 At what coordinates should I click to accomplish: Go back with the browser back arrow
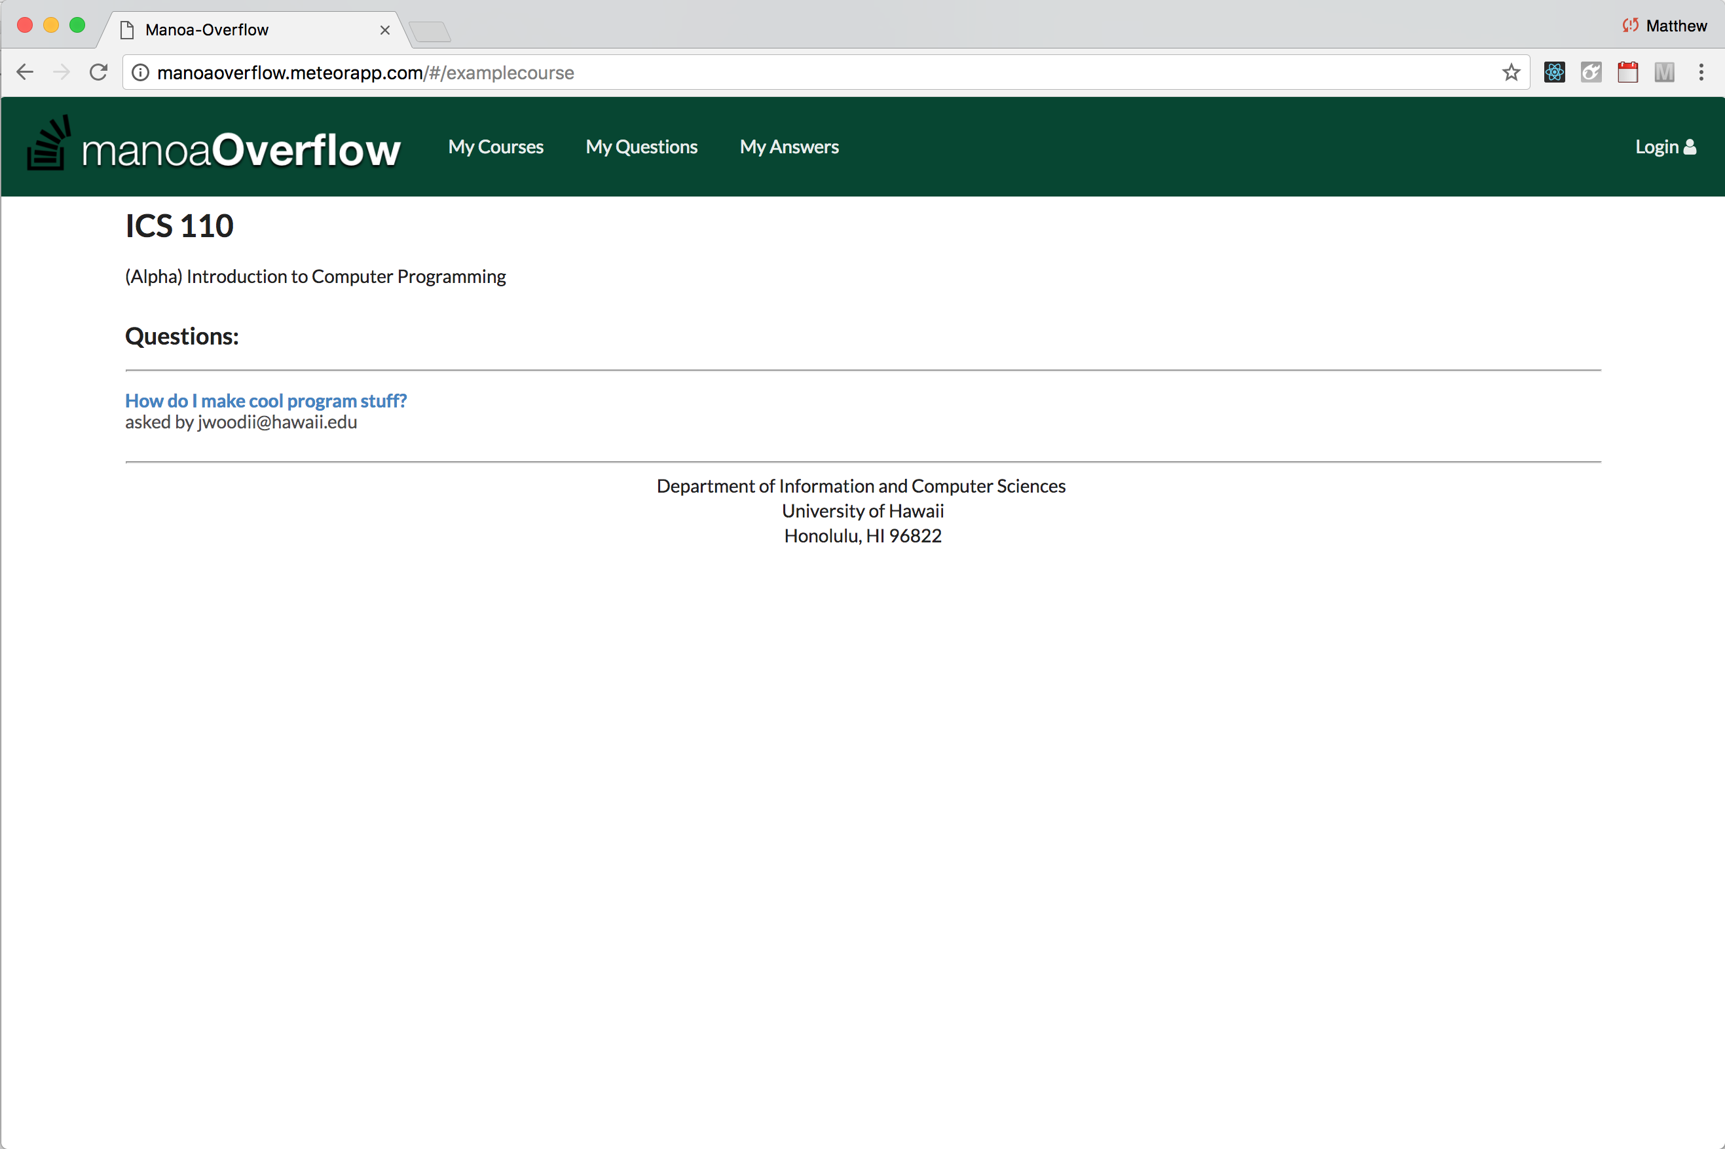click(25, 72)
